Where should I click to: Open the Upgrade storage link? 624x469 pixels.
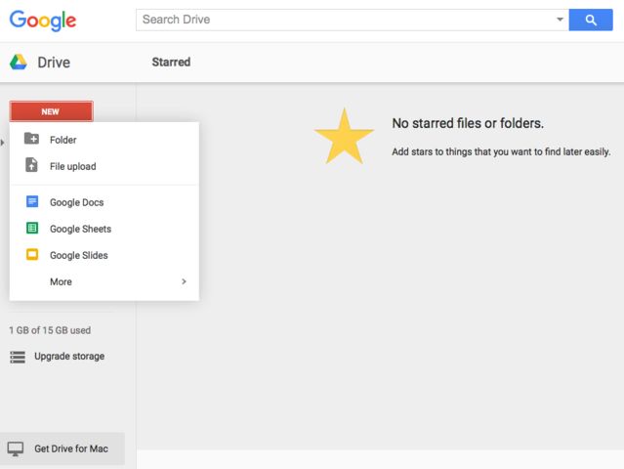click(x=69, y=357)
